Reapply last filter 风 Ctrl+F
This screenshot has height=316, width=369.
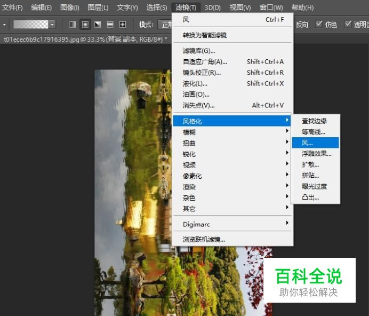(232, 20)
